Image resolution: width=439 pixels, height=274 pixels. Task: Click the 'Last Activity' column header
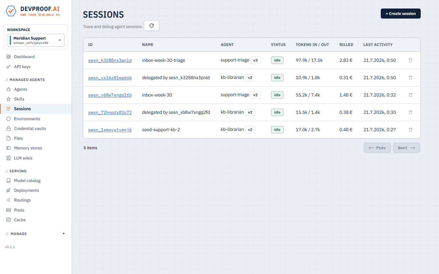coord(378,44)
